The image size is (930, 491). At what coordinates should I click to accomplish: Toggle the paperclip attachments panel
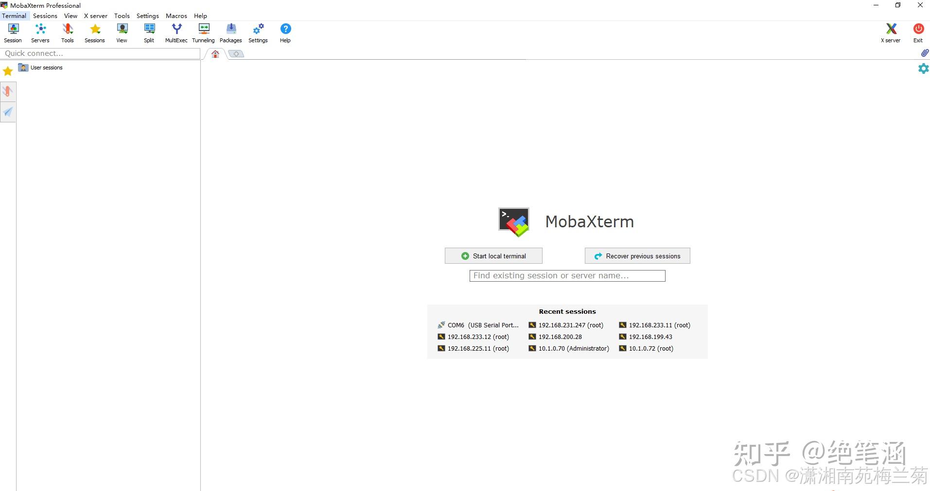click(x=924, y=53)
